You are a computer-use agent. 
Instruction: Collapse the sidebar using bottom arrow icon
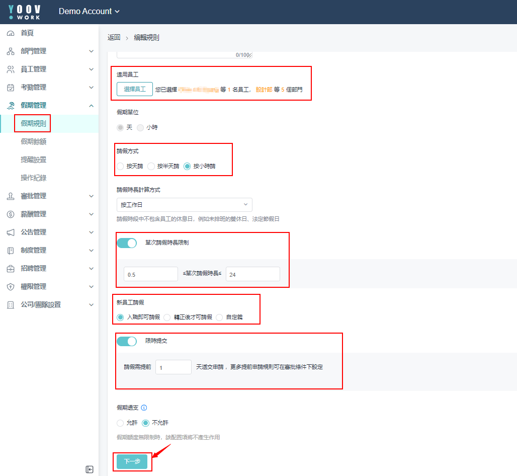pyautogui.click(x=90, y=469)
